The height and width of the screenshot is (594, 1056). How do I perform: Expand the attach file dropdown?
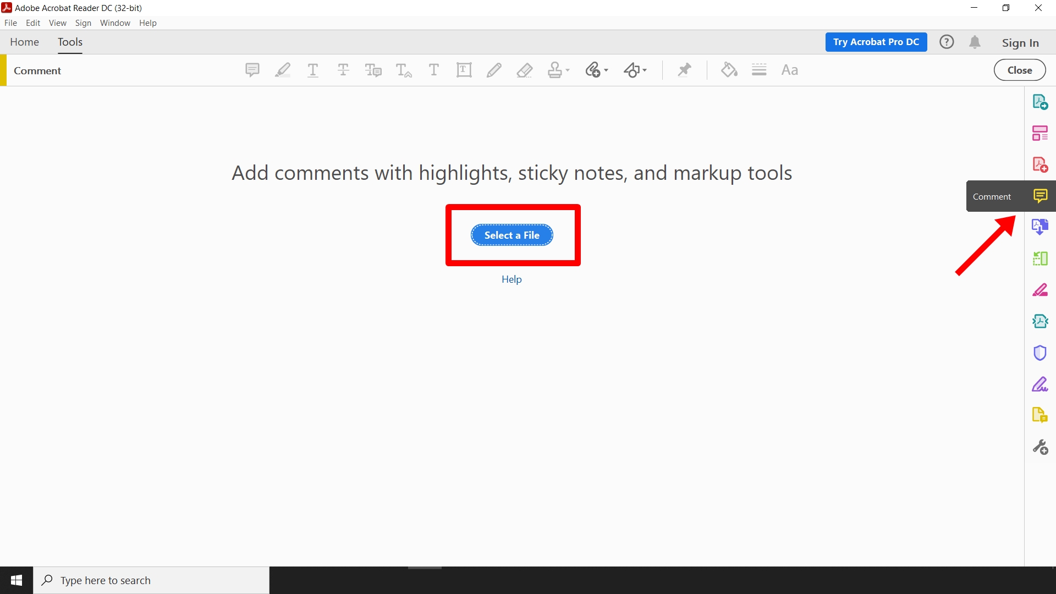(x=606, y=70)
